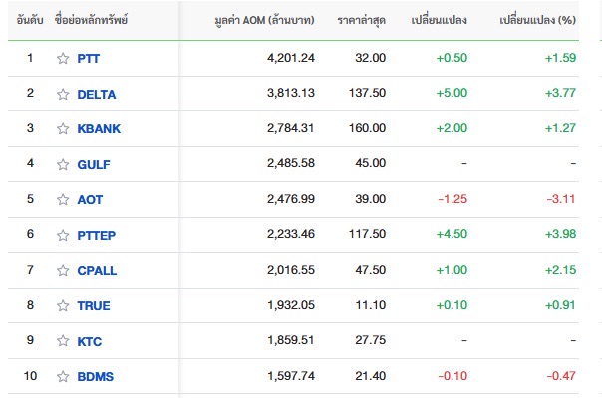
Task: Click the star icon next to TRUE
Action: tap(63, 306)
